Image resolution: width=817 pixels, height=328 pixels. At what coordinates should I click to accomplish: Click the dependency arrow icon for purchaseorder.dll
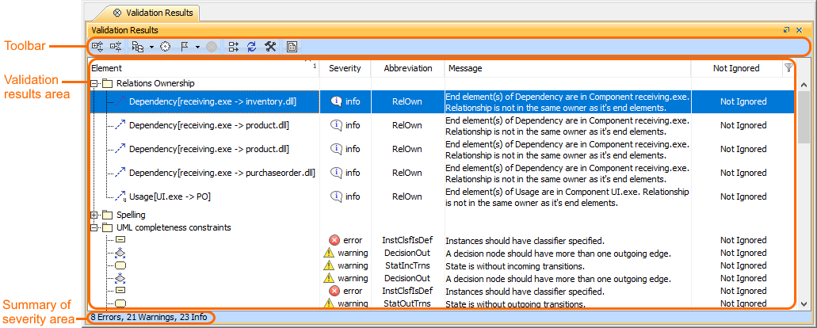tap(120, 173)
